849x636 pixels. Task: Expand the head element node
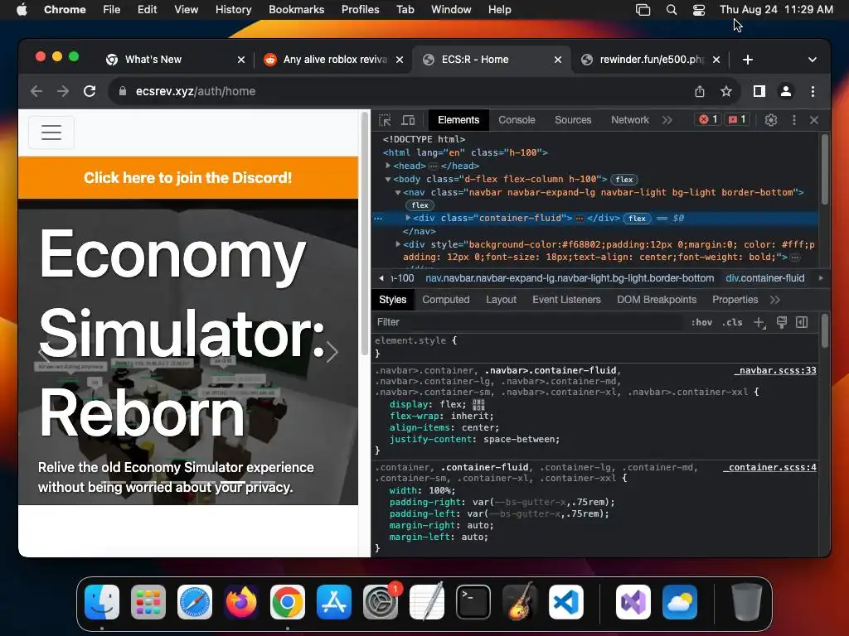[388, 166]
